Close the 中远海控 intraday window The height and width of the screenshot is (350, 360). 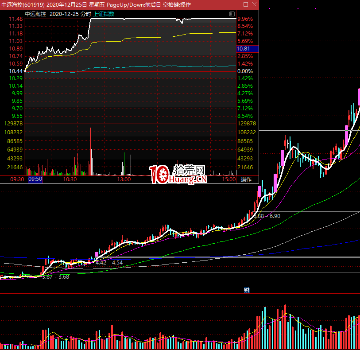254,4
